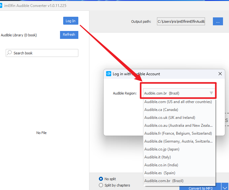Click the Log In button
The width and height of the screenshot is (229, 190).
(x=71, y=21)
